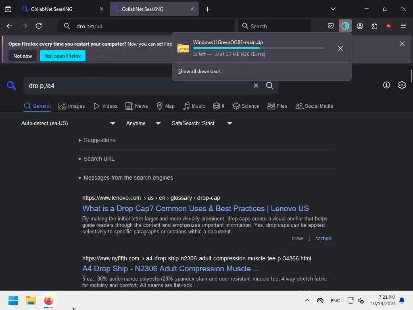Screen dimensions: 413x310
Task: Open the list all tabs chevron
Action: click(333, 9)
